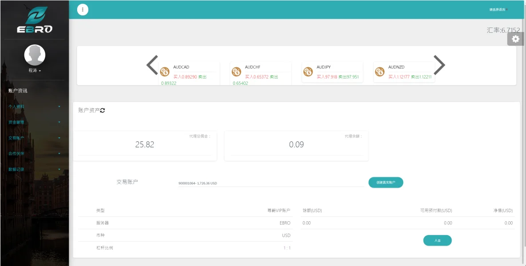Open the settings gear panel
The width and height of the screenshot is (526, 266).
[x=515, y=39]
